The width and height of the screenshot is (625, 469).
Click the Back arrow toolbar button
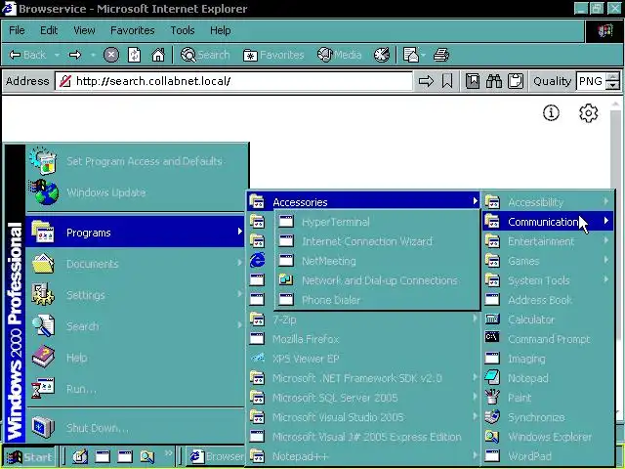click(27, 55)
